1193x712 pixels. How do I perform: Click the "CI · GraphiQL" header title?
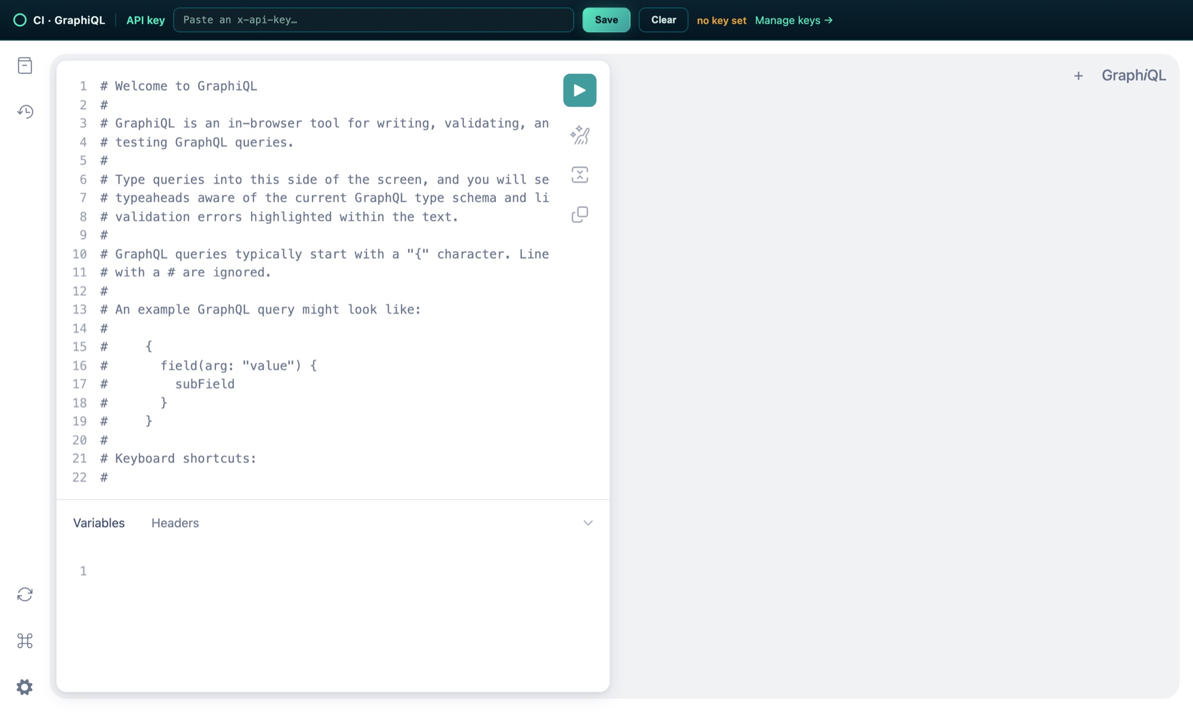69,20
